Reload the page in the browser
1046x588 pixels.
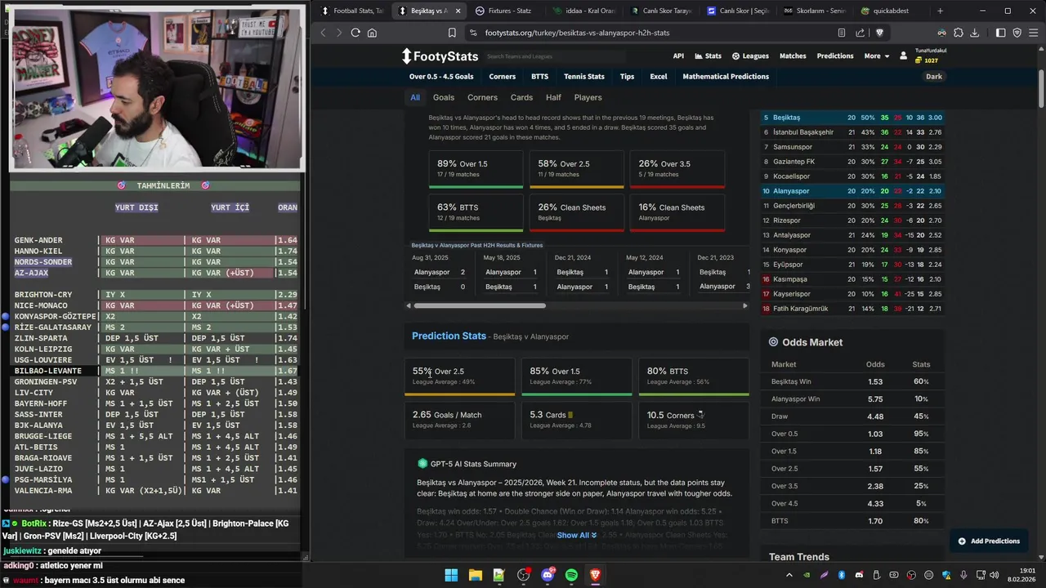click(x=355, y=33)
